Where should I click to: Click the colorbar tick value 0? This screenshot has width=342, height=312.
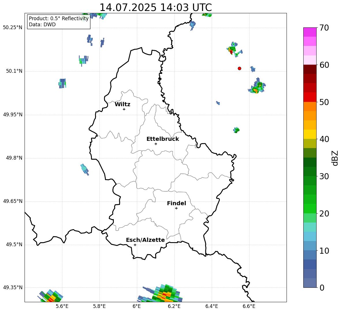point(322,287)
